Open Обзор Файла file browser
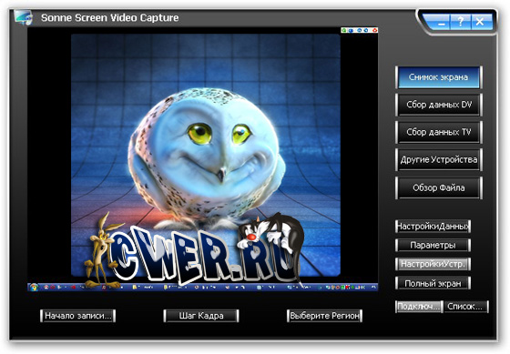 pos(438,187)
